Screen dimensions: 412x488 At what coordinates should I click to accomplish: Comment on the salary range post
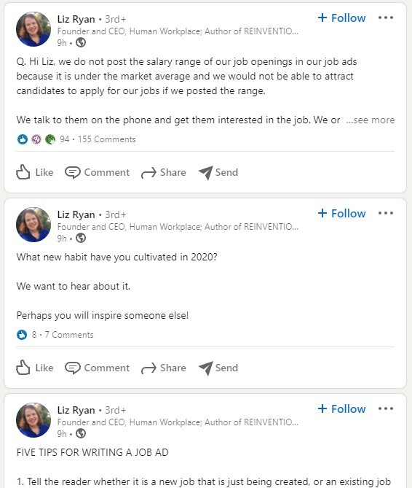98,172
